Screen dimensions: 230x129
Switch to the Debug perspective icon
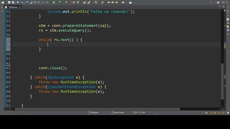click(x=227, y=3)
